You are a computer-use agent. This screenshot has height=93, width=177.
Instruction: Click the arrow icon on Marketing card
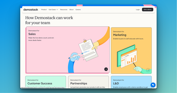[x=148, y=70]
